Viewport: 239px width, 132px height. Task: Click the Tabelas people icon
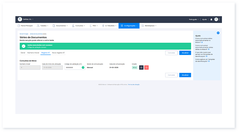coord(38,26)
